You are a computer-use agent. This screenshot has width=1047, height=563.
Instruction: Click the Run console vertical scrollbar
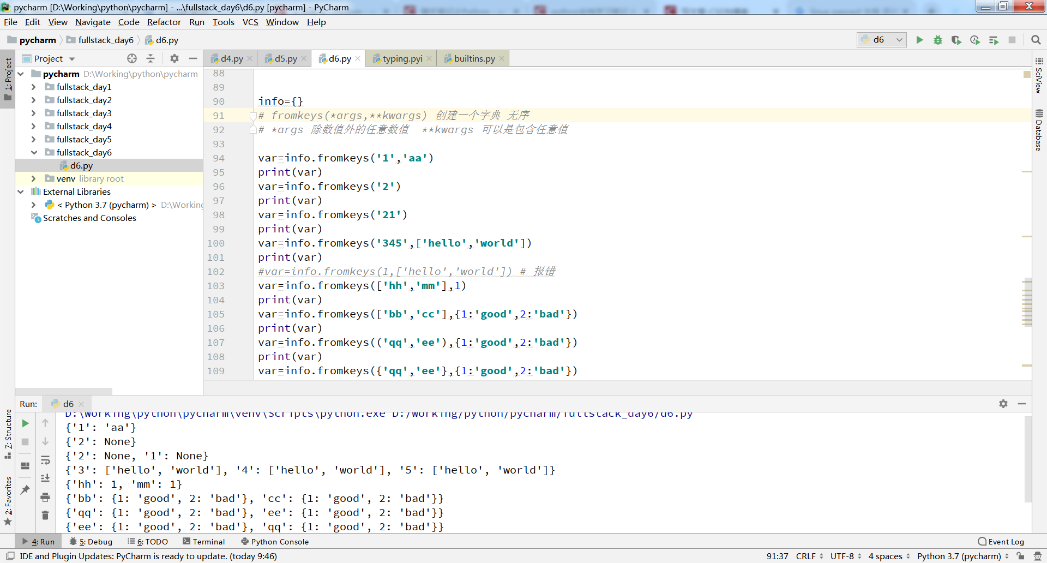[1027, 459]
